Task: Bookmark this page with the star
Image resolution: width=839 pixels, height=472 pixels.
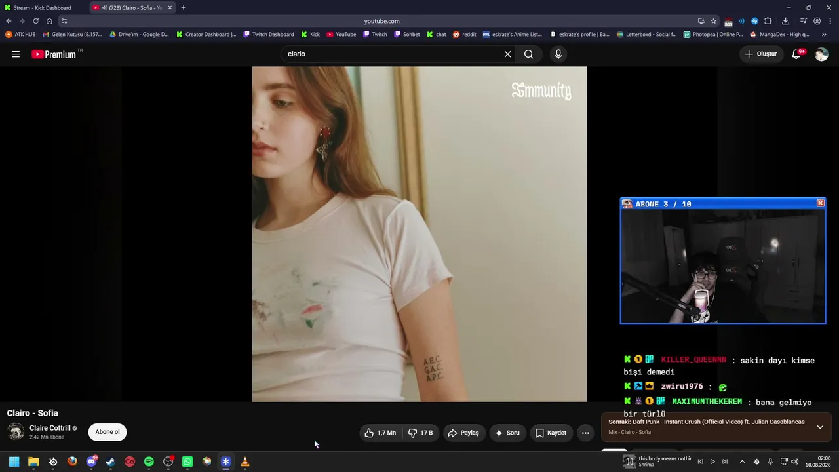Action: click(714, 21)
